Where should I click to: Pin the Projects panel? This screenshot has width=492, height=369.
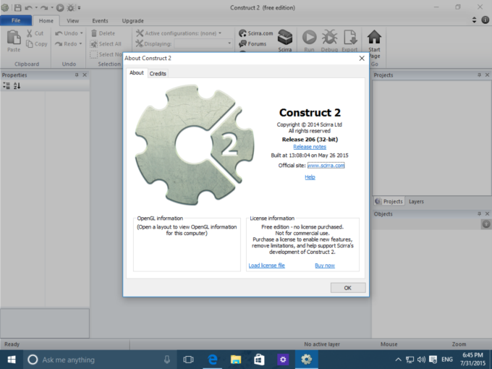(x=479, y=75)
